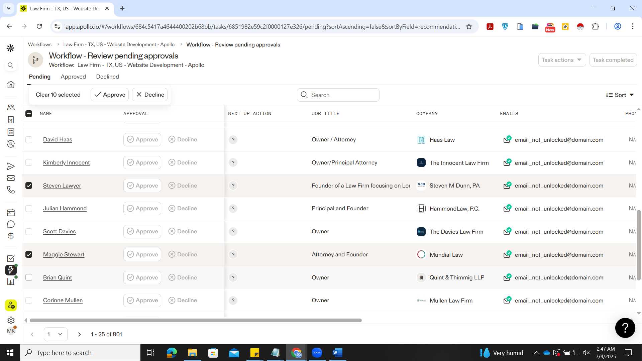
Task: Open File Explorer from the taskbar
Action: [x=192, y=353]
